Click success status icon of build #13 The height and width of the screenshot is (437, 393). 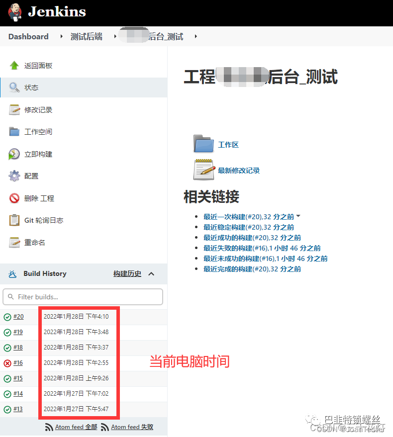pos(7,410)
